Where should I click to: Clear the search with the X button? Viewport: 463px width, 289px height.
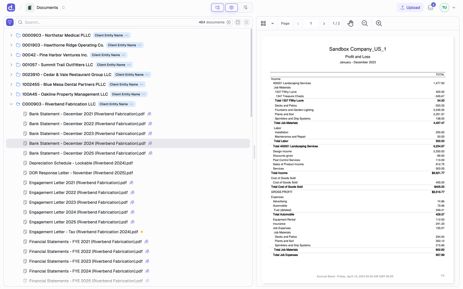(247, 22)
